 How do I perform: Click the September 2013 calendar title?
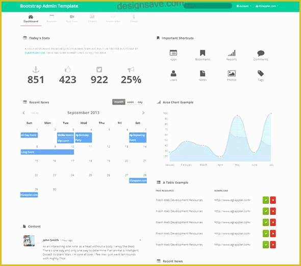click(x=83, y=113)
